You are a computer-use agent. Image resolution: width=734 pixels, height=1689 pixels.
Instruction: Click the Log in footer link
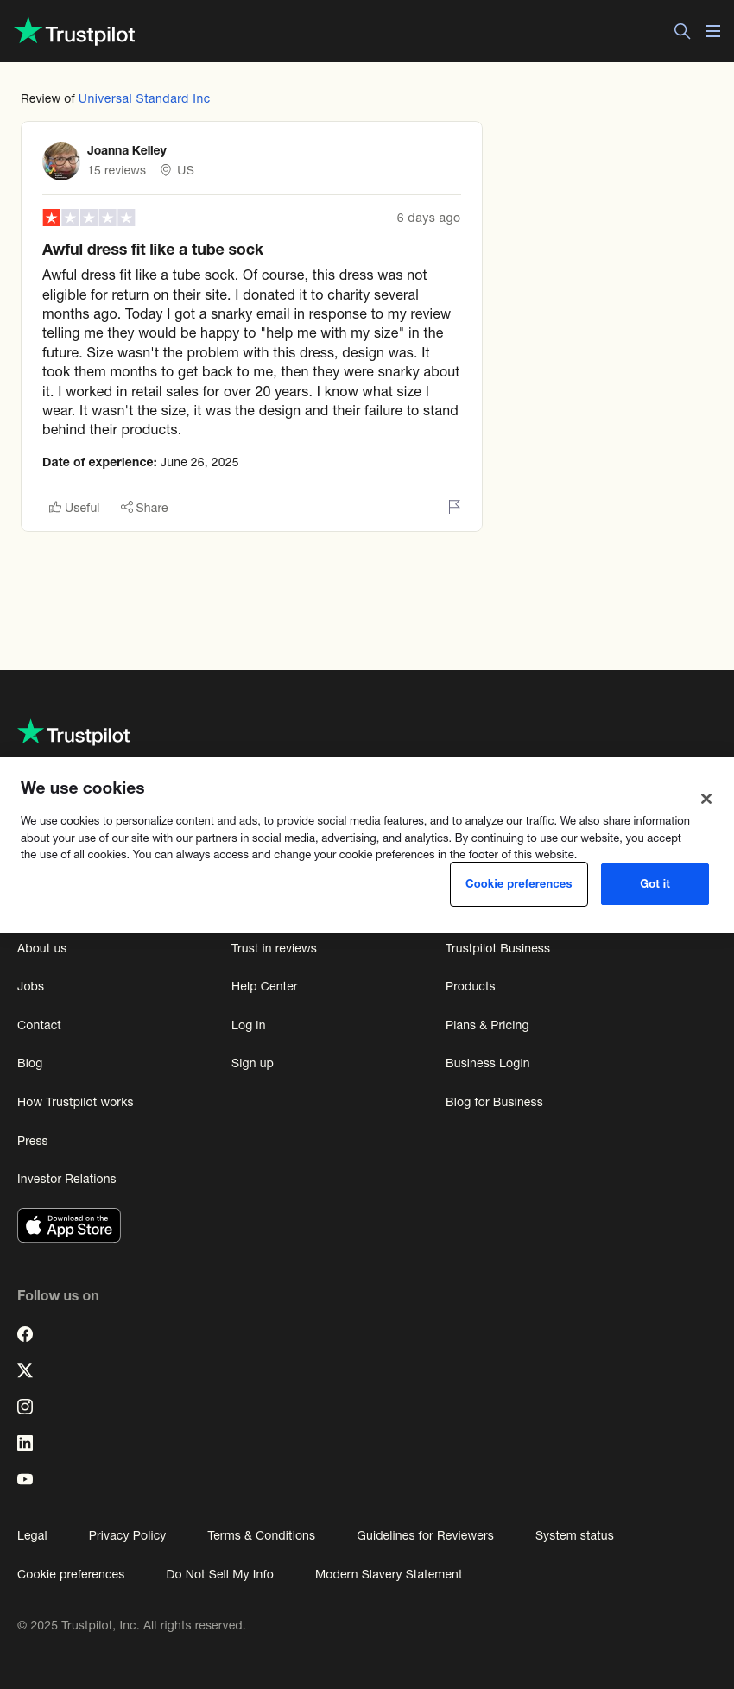249,1025
